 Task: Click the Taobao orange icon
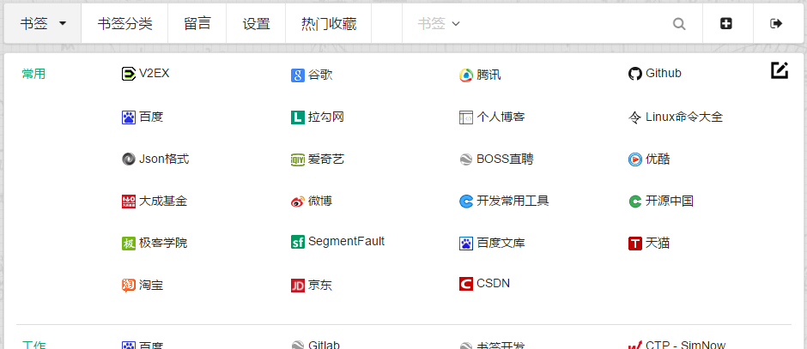coord(129,286)
